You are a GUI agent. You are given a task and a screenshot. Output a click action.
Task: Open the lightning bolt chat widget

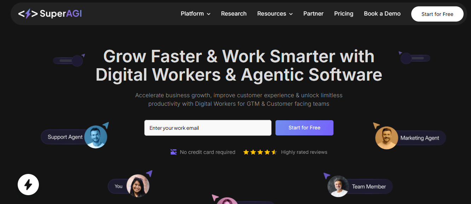(28, 185)
